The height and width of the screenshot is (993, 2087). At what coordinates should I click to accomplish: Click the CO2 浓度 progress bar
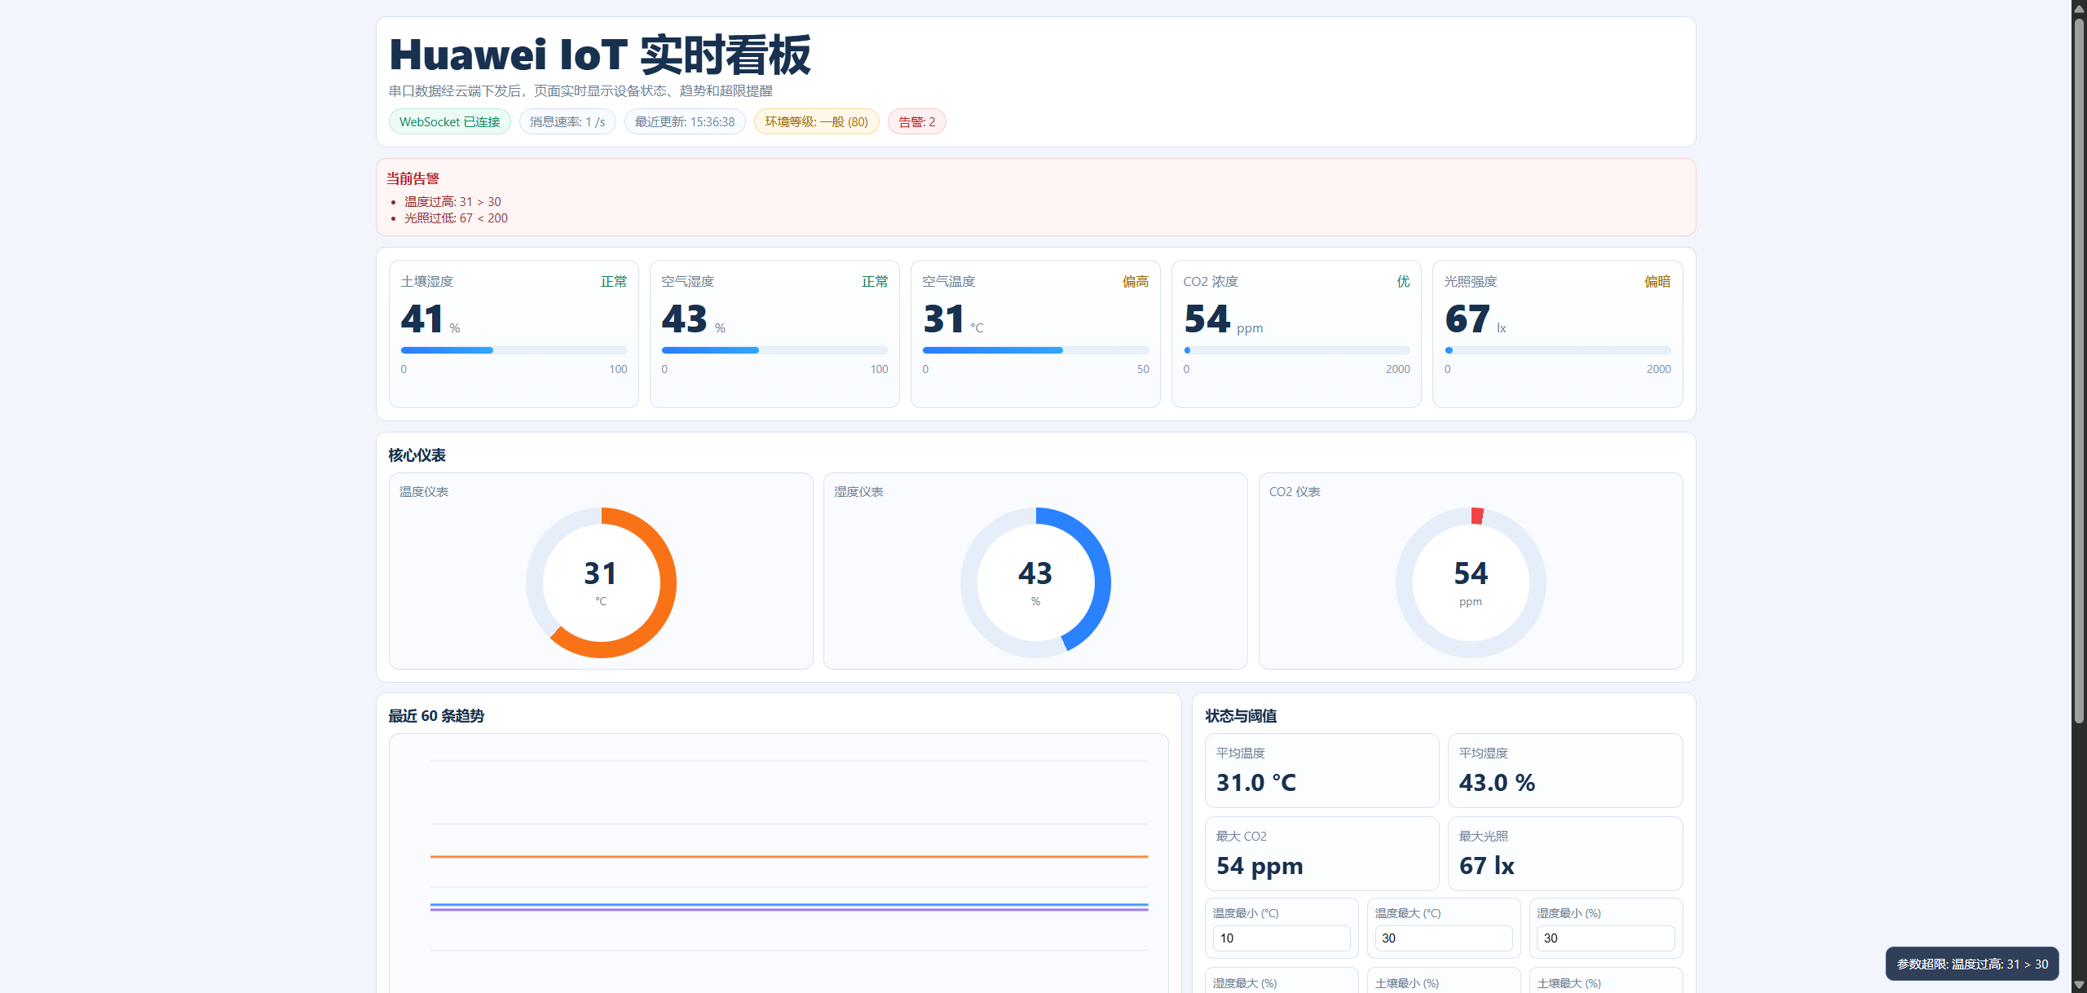click(1296, 350)
